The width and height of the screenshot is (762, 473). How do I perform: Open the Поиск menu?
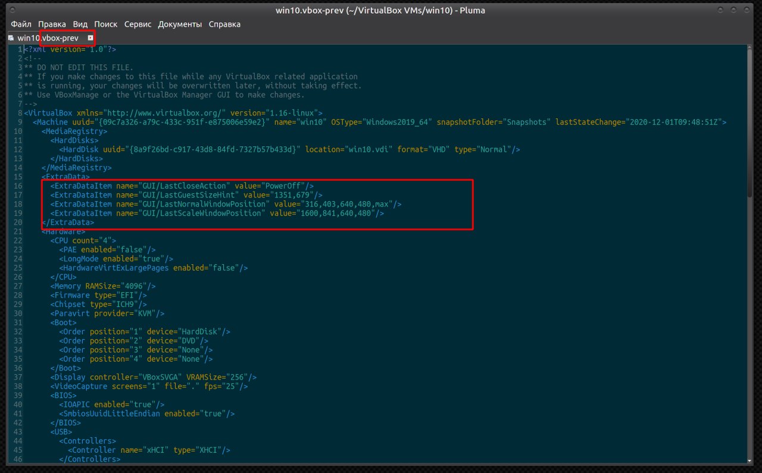(x=105, y=24)
